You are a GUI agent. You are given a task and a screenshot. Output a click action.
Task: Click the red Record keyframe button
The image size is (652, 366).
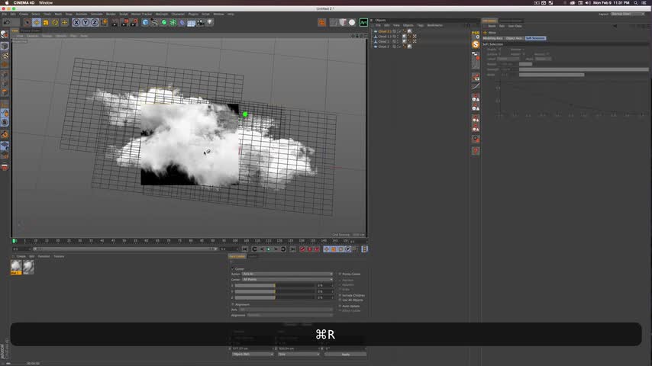click(302, 249)
